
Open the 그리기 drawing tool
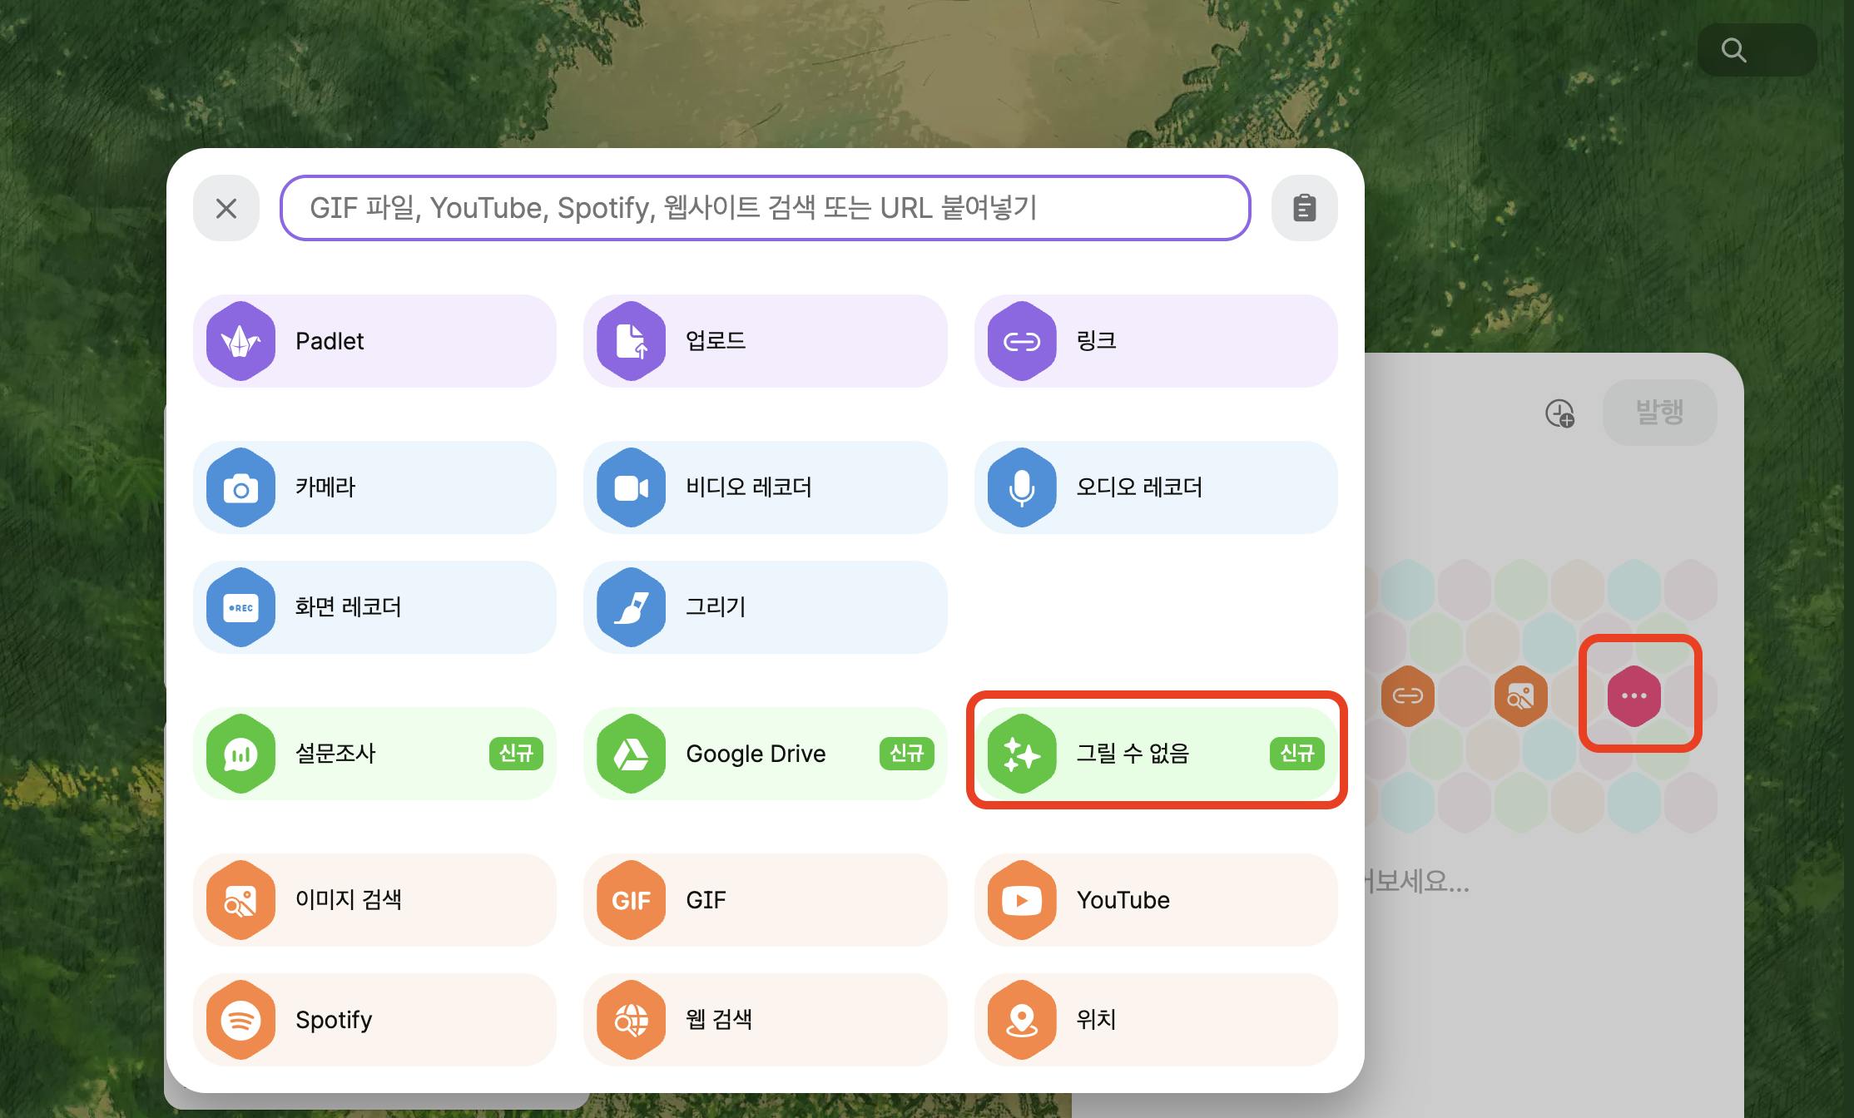tap(764, 607)
